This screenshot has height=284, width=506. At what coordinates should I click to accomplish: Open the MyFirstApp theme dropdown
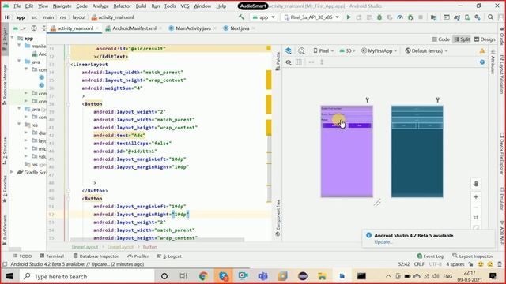(379, 50)
